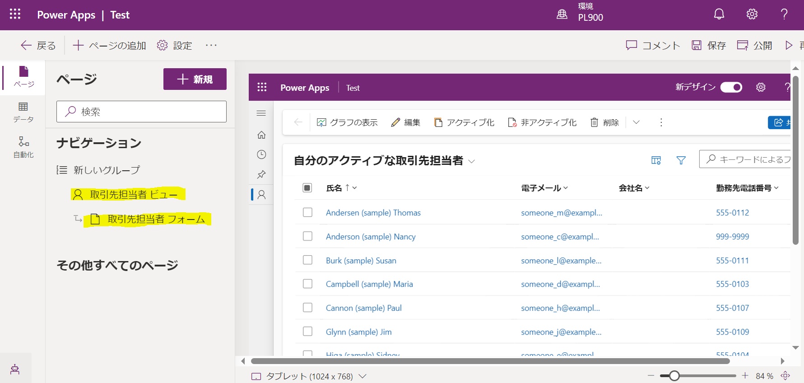Open the Andersen (sample) Thomas record link
Image resolution: width=804 pixels, height=383 pixels.
[x=373, y=213]
